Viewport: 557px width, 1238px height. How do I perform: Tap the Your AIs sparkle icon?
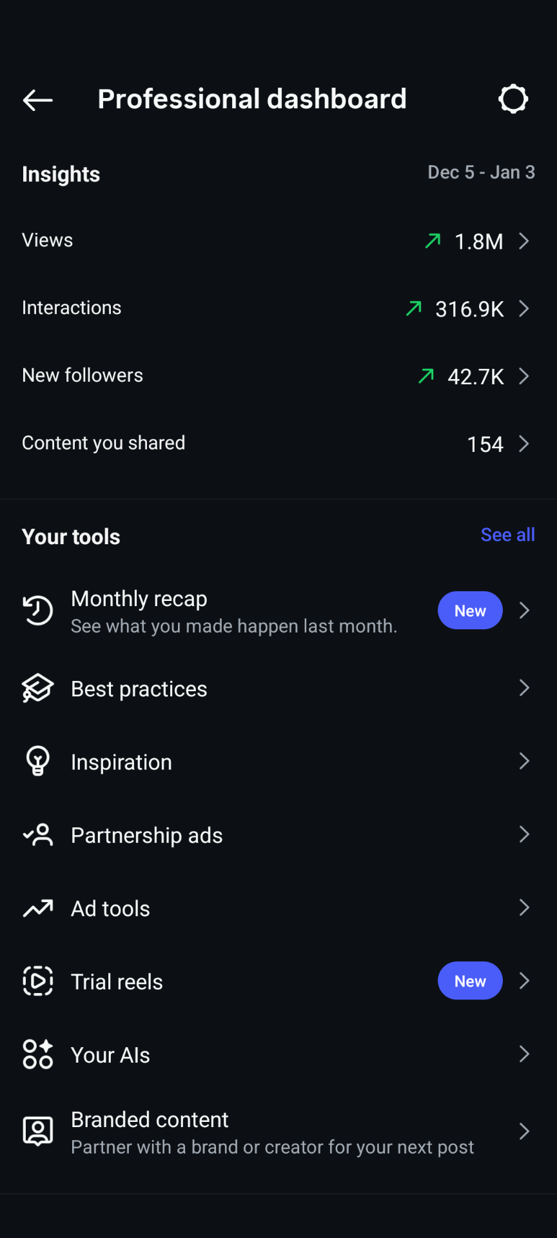38,1055
